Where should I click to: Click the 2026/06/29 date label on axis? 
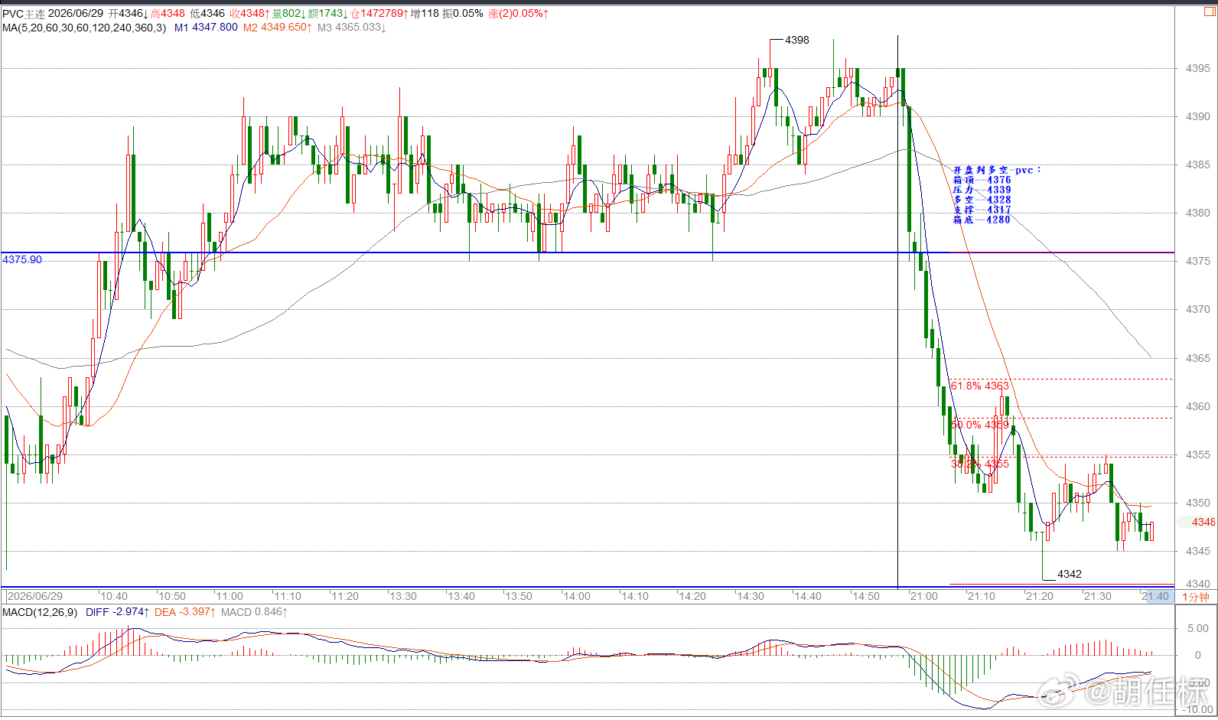35,596
